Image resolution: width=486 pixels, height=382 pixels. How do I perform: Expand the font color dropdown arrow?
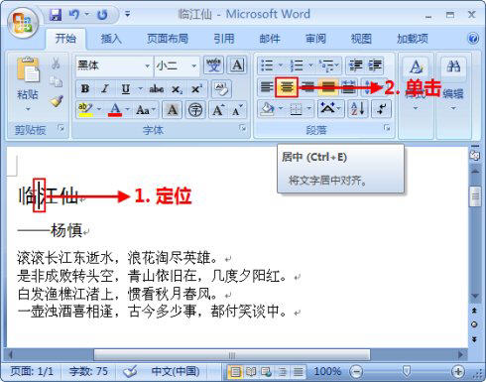[x=128, y=109]
